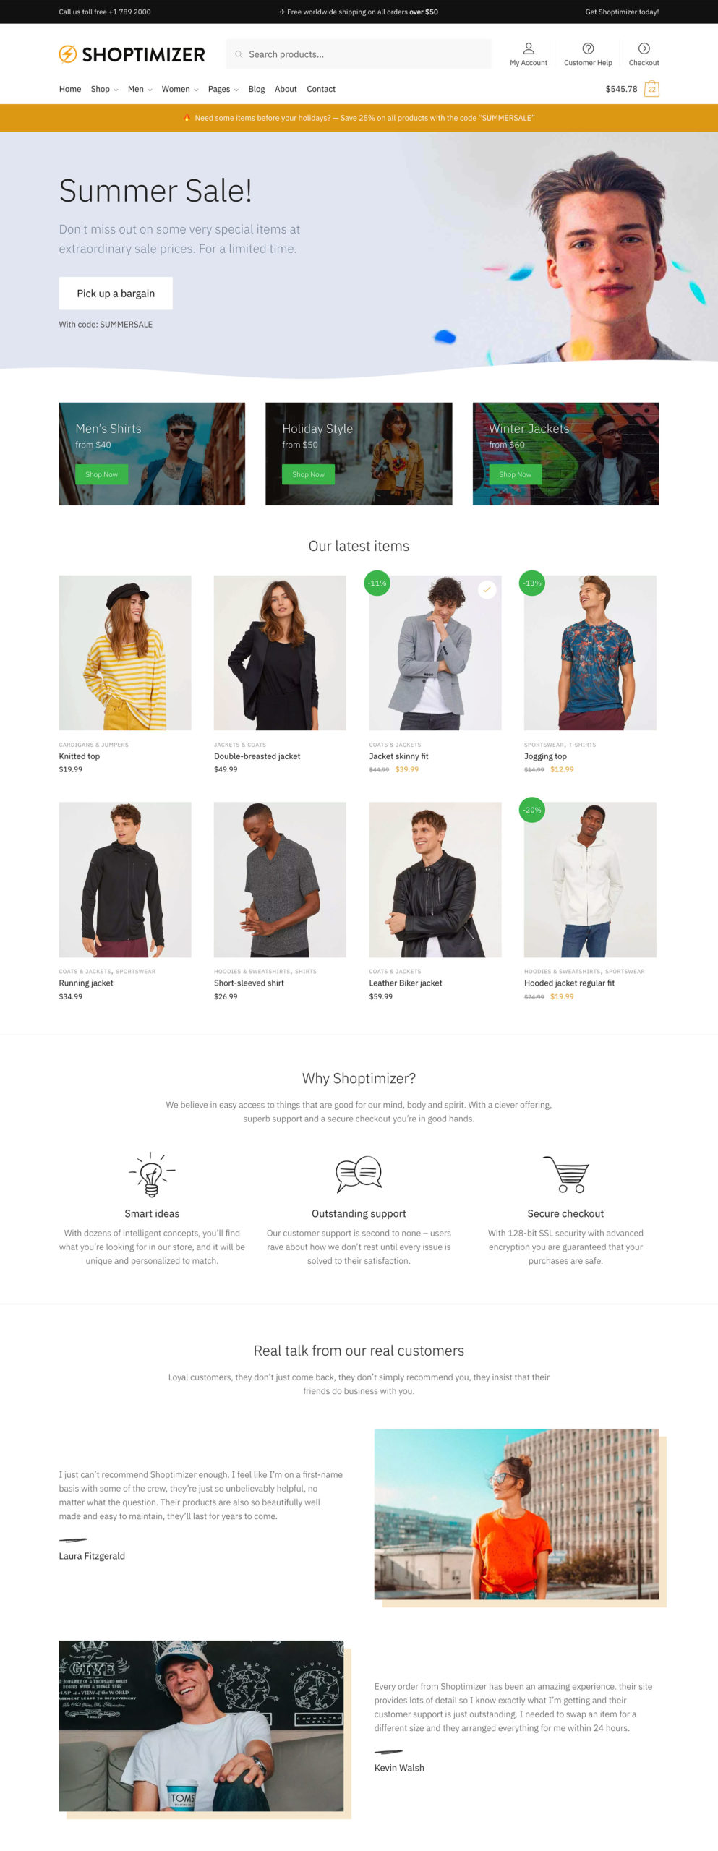Click the Customer Help question mark icon

click(x=588, y=48)
